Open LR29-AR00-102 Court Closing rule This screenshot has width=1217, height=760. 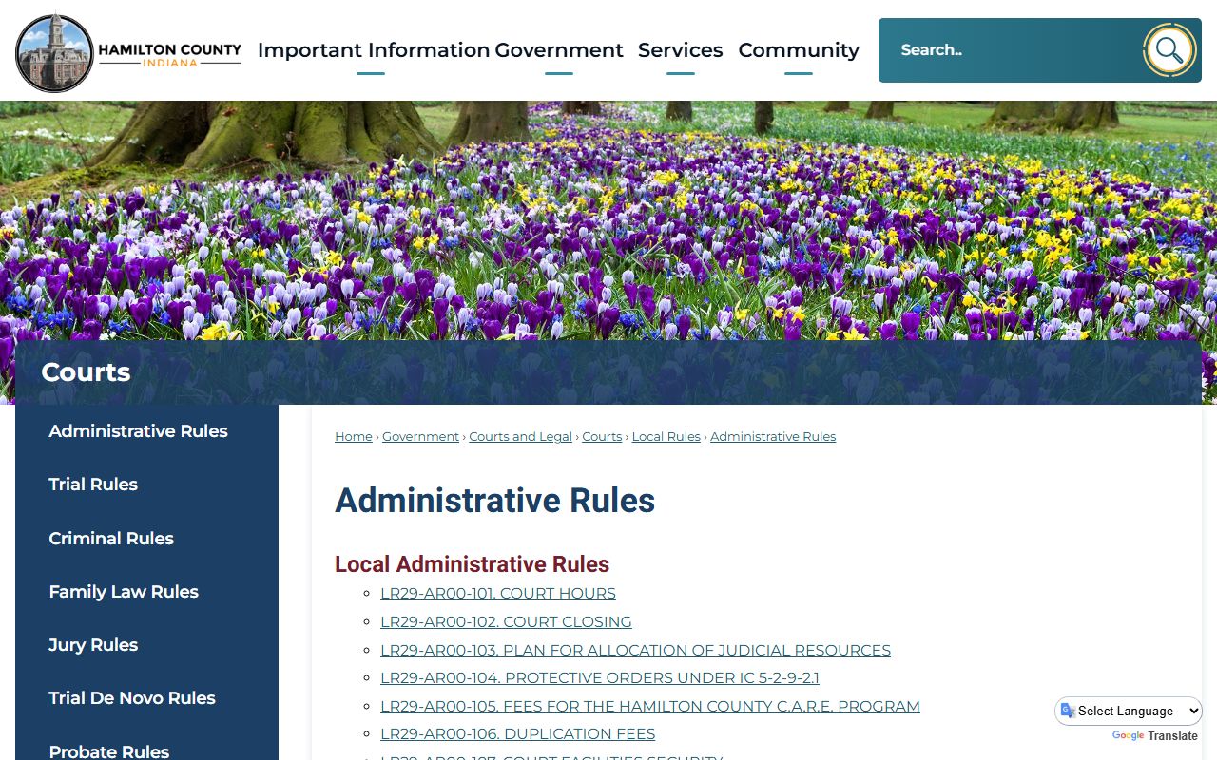coord(506,622)
